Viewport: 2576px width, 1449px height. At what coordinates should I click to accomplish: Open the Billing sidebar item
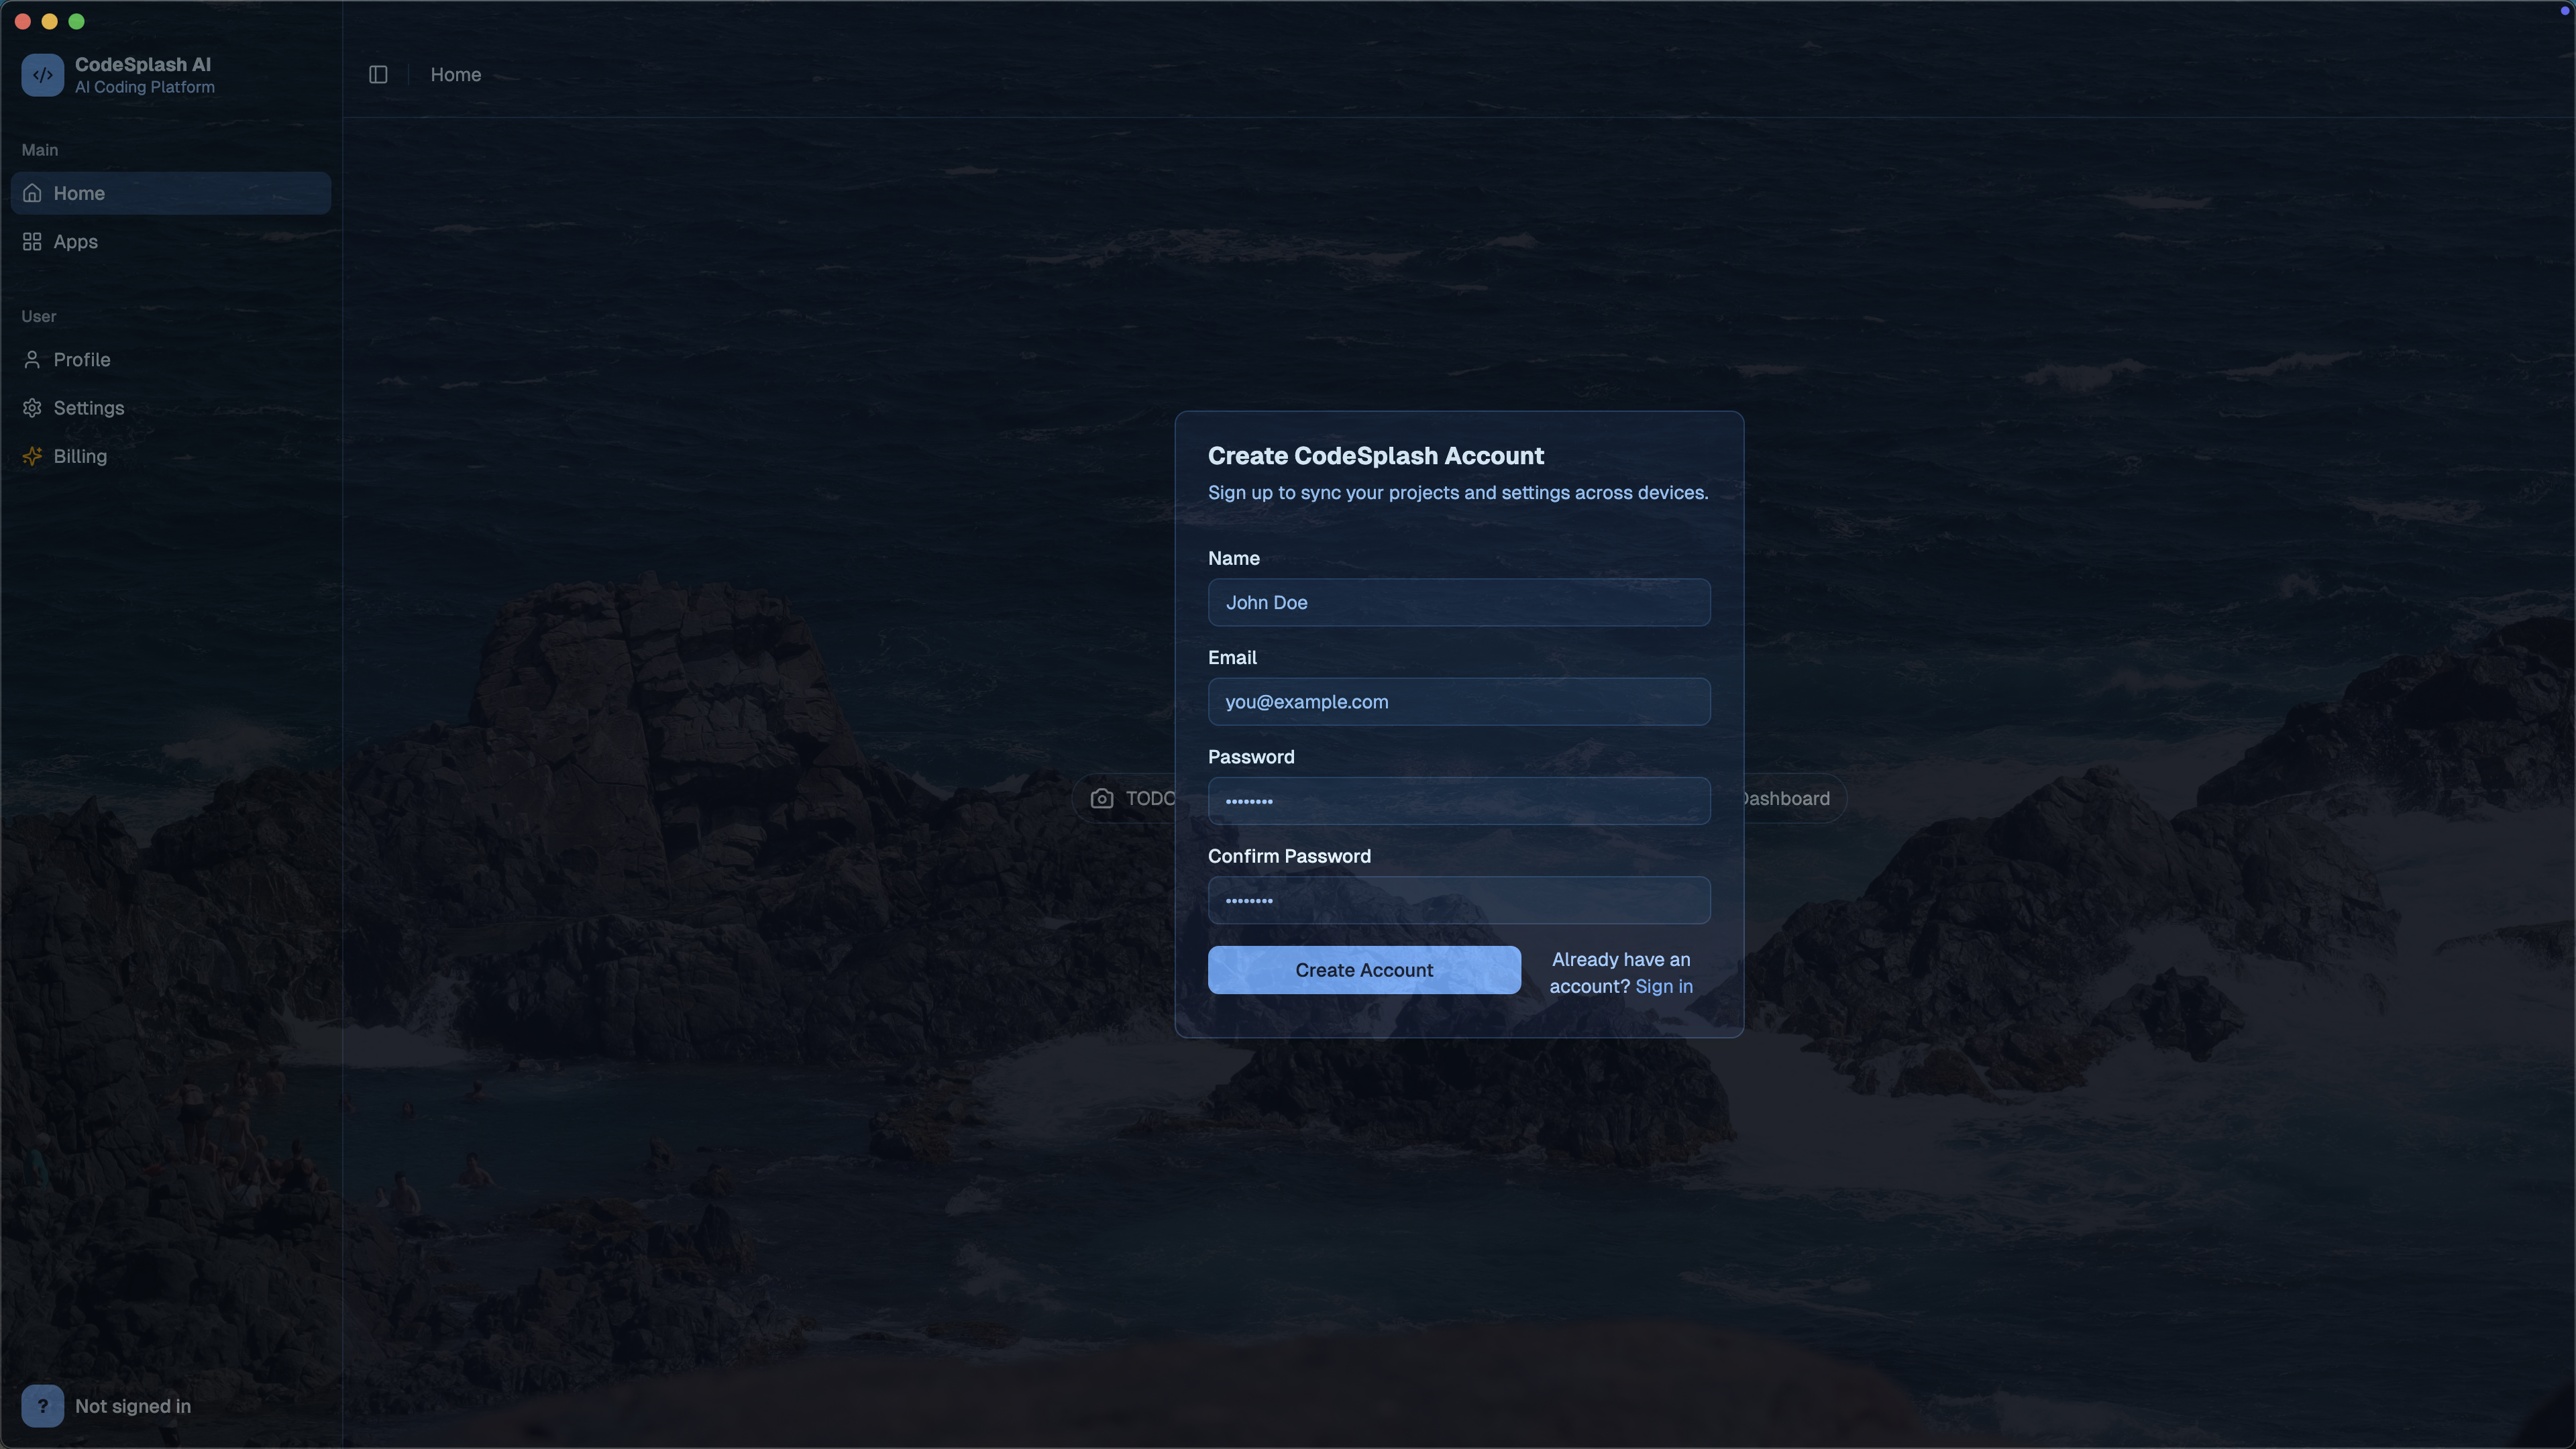80,456
